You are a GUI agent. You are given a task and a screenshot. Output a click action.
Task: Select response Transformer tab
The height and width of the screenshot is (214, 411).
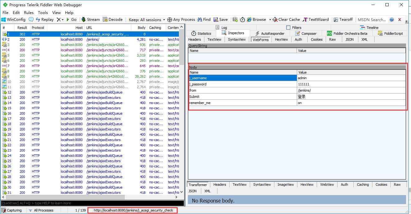pyautogui.click(x=198, y=184)
